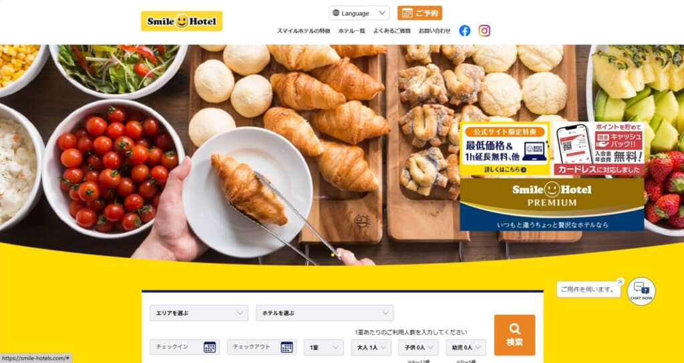684x363 pixels.
Task: Open the CHAT NOW chat bubble
Action: [641, 291]
